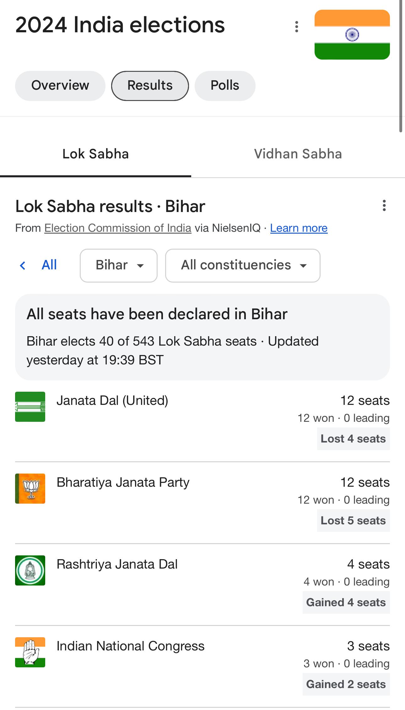Open the Election Commission of India link
The width and height of the screenshot is (405, 710).
click(x=118, y=228)
